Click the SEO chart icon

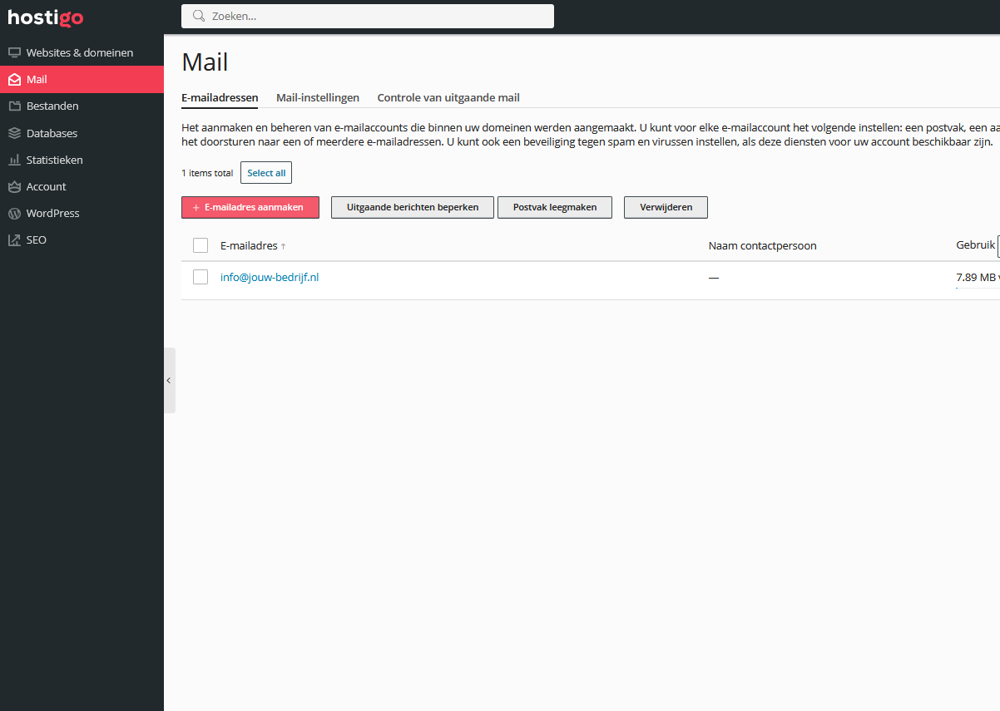pyautogui.click(x=14, y=240)
